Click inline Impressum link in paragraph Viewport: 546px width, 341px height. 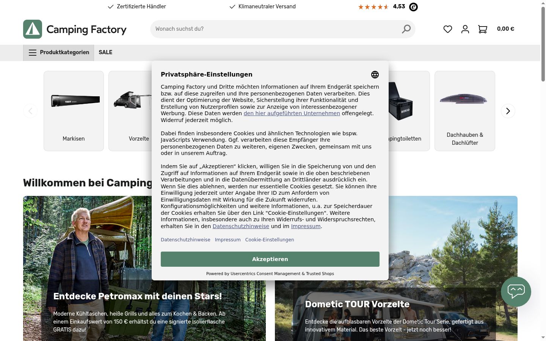pyautogui.click(x=306, y=226)
